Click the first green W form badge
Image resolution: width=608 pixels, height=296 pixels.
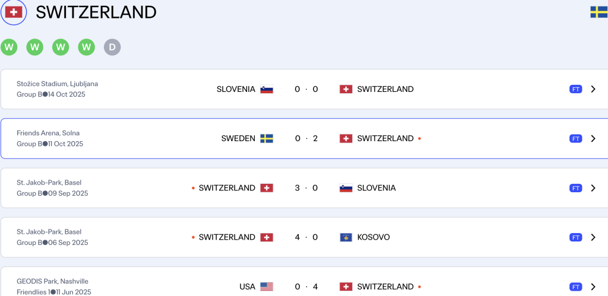pyautogui.click(x=9, y=47)
